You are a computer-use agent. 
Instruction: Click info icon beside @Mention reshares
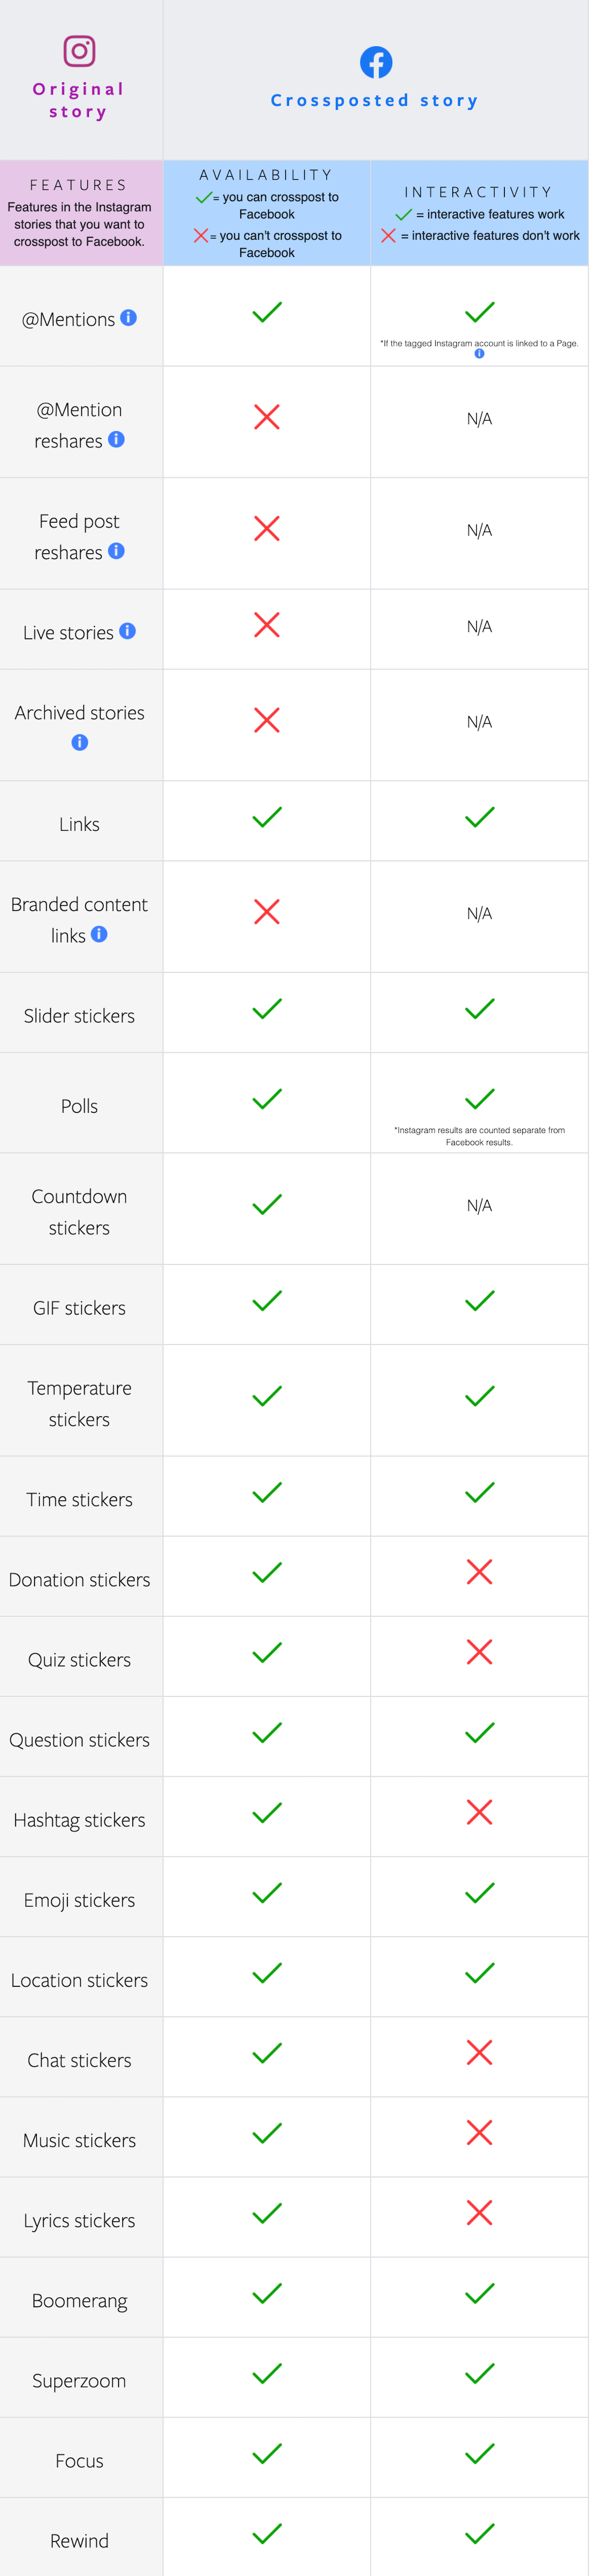[x=117, y=440]
